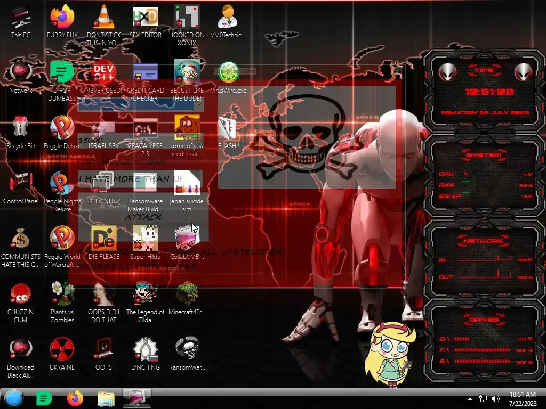Screen dimensions: 546x409
Task: Click the SWAP usage row in System widget
Action: pyautogui.click(x=486, y=196)
